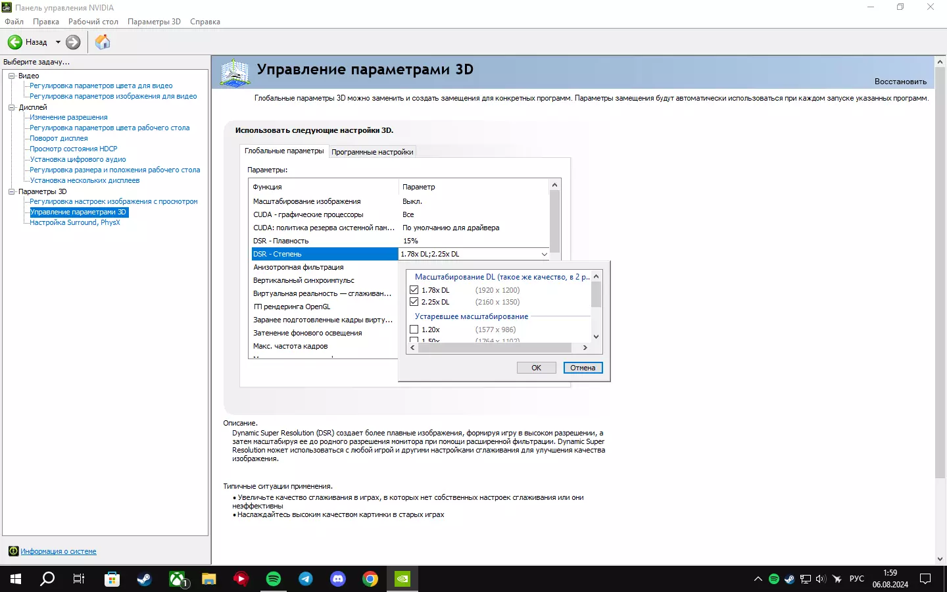Screen dimensions: 947x592
Task: Open Steam from the taskbar
Action: point(145,579)
